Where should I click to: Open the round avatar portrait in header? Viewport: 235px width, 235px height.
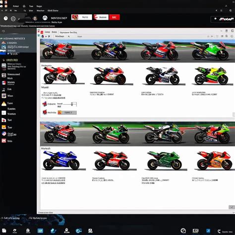(x=35, y=18)
